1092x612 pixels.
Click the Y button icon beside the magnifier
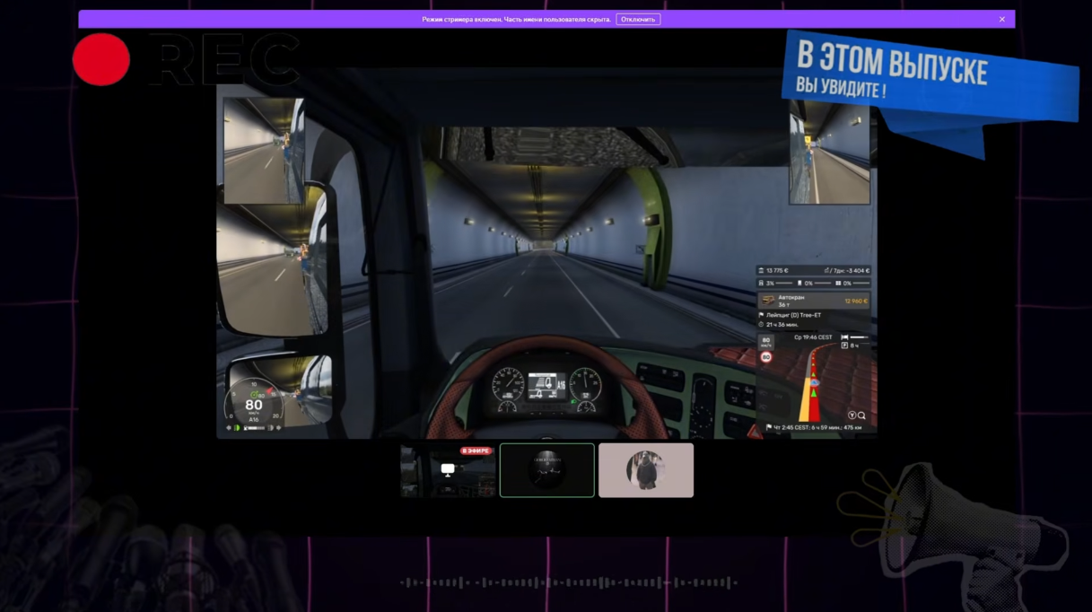852,415
